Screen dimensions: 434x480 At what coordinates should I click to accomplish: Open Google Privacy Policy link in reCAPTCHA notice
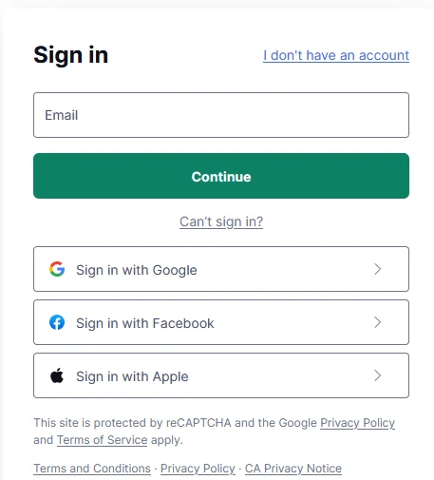click(x=357, y=423)
